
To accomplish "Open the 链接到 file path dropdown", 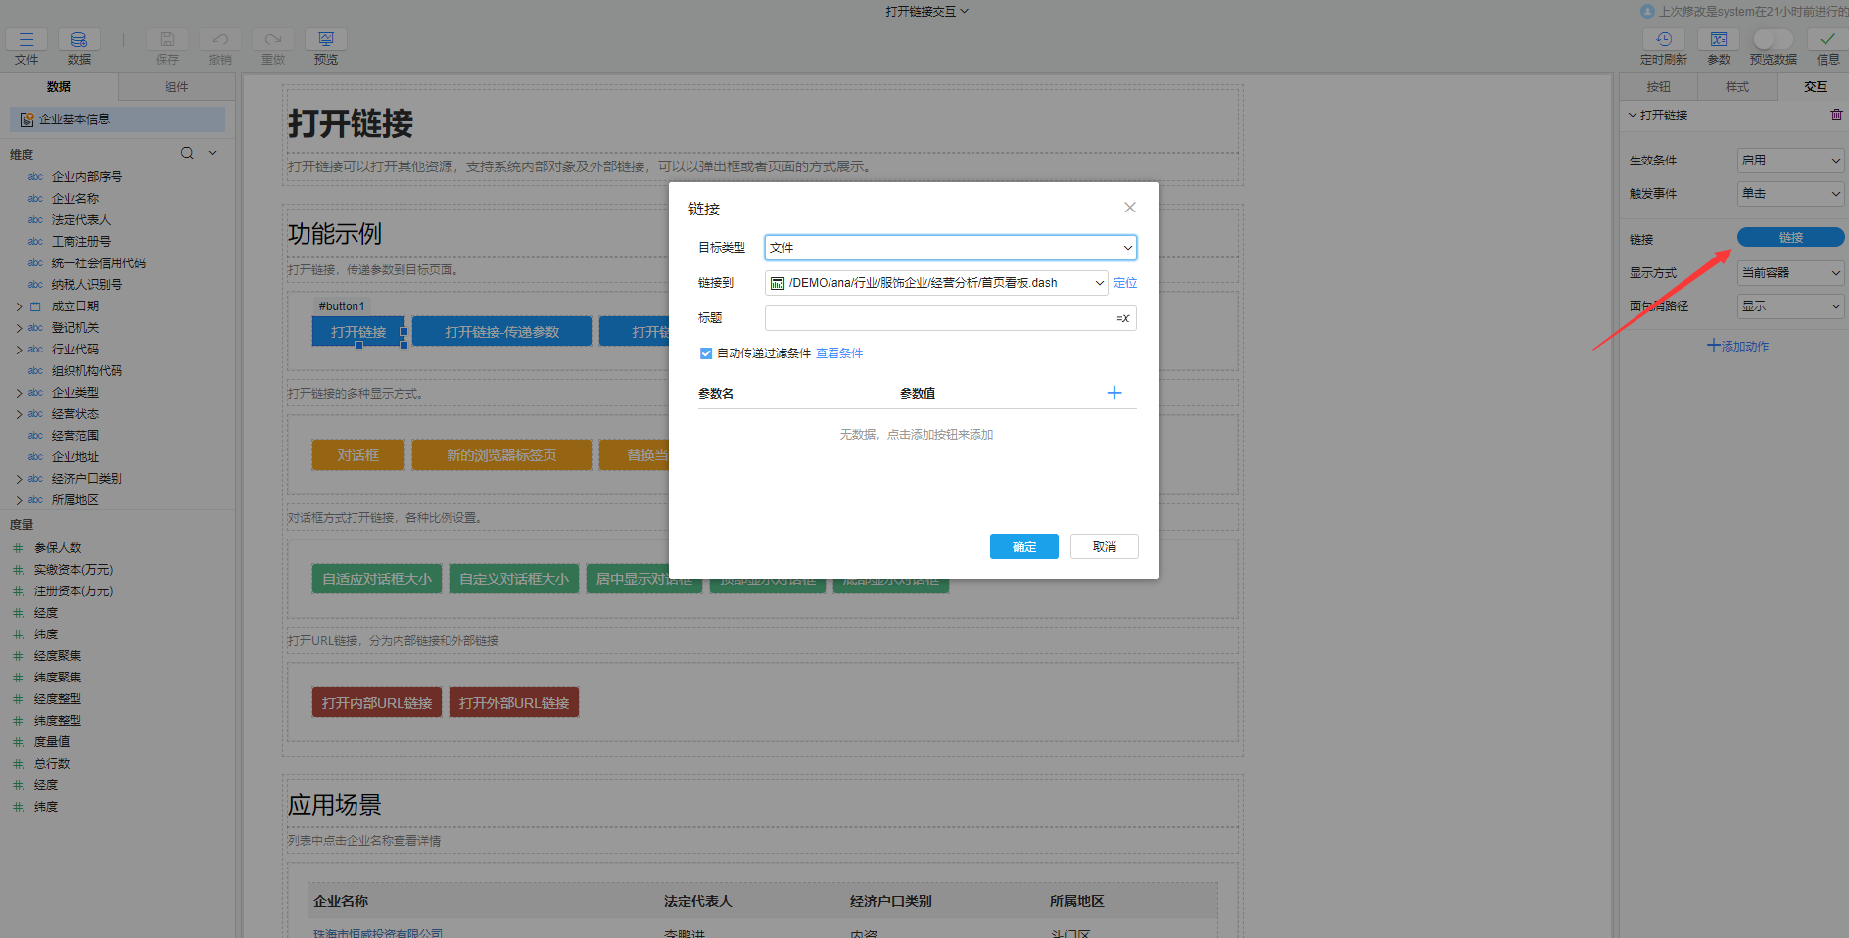I will coord(1099,283).
